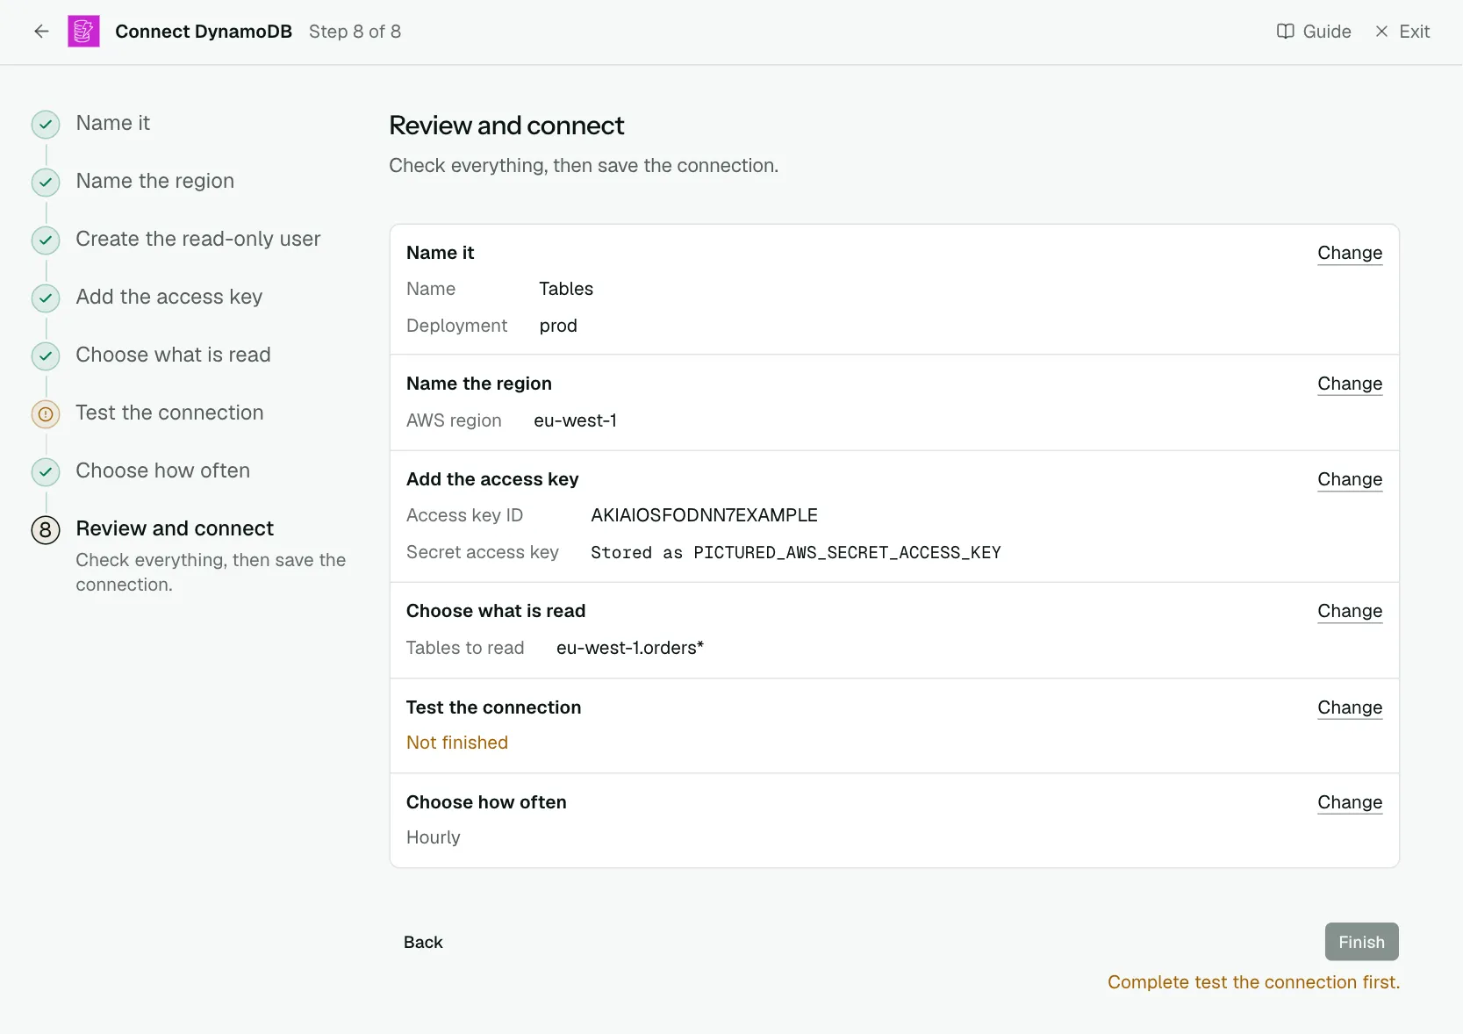Change the Choose how often section

[1350, 802]
